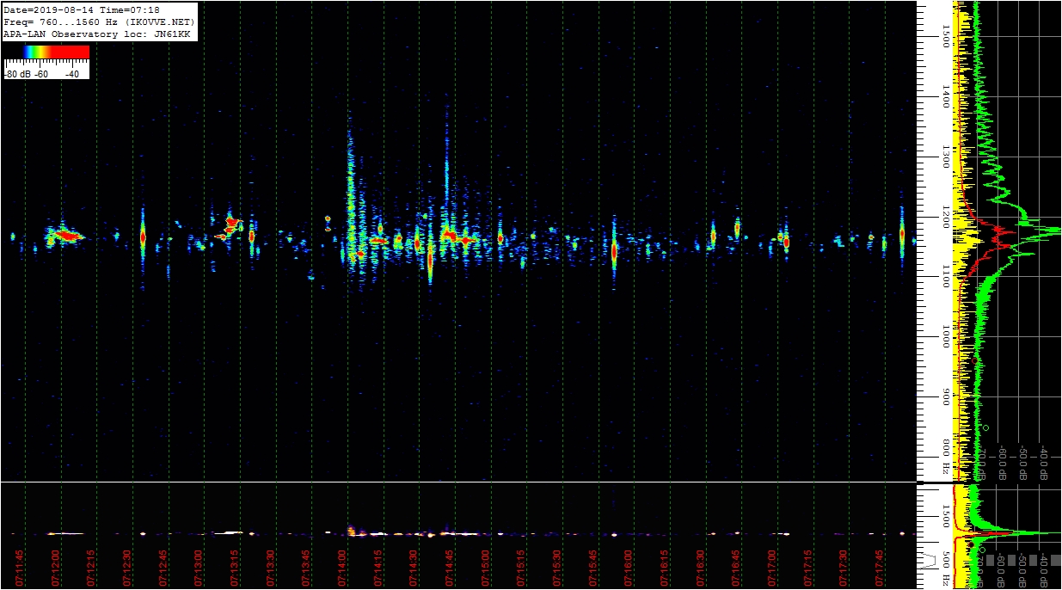Select the 07:13:00 time marker

click(199, 568)
